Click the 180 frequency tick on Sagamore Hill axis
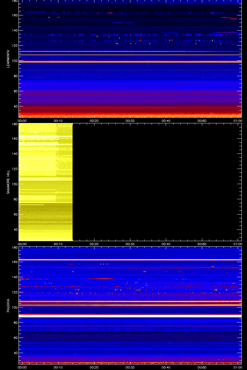247x370 pixels. [15, 124]
